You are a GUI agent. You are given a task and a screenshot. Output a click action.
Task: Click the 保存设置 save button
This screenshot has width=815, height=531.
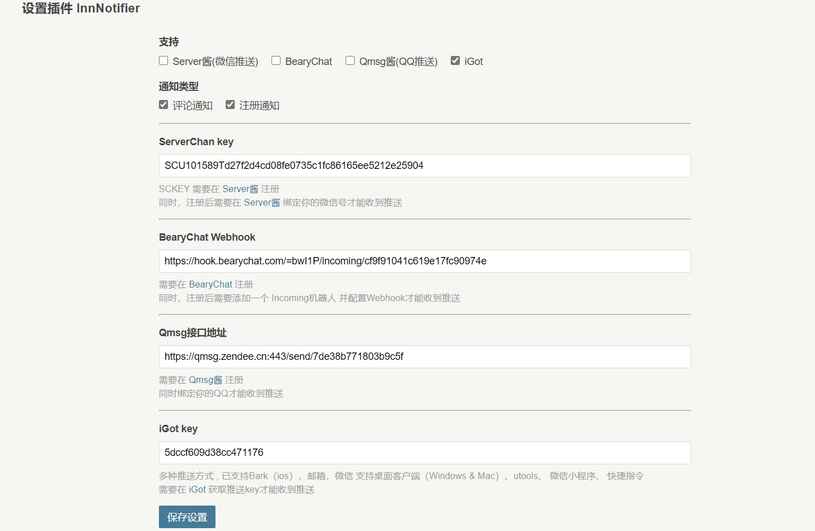click(x=187, y=516)
